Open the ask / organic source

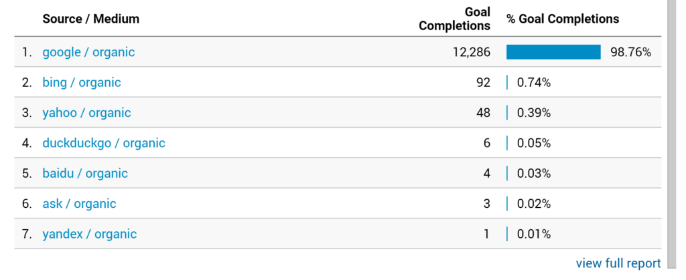[x=79, y=204]
